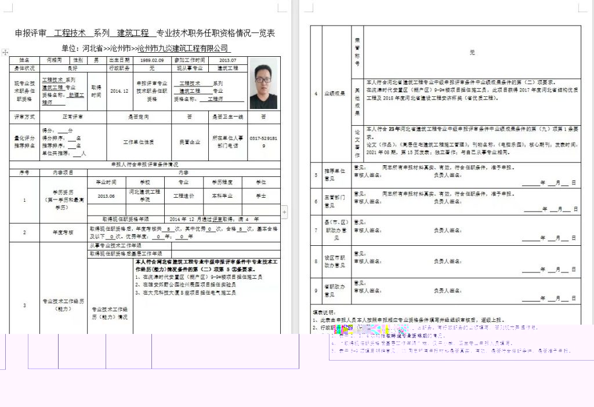
Task: Click the birth date value 1989.02.09
Action: coord(152,60)
